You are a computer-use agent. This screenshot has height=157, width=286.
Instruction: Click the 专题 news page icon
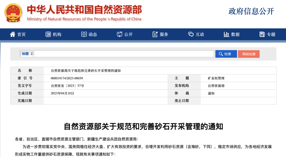[x=262, y=34]
